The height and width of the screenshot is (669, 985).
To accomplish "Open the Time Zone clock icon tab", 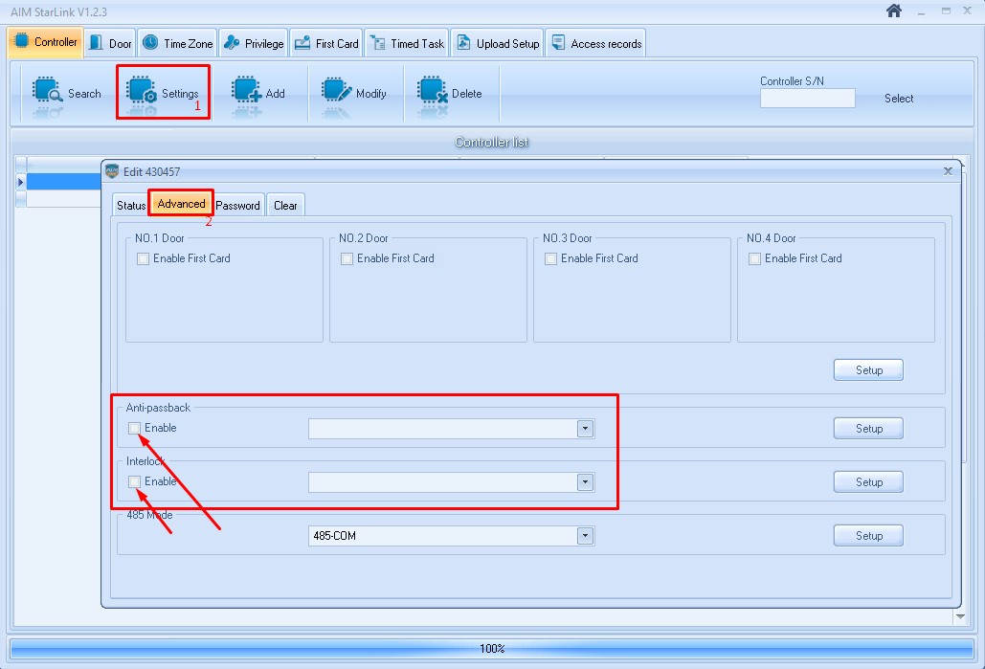I will tap(150, 43).
